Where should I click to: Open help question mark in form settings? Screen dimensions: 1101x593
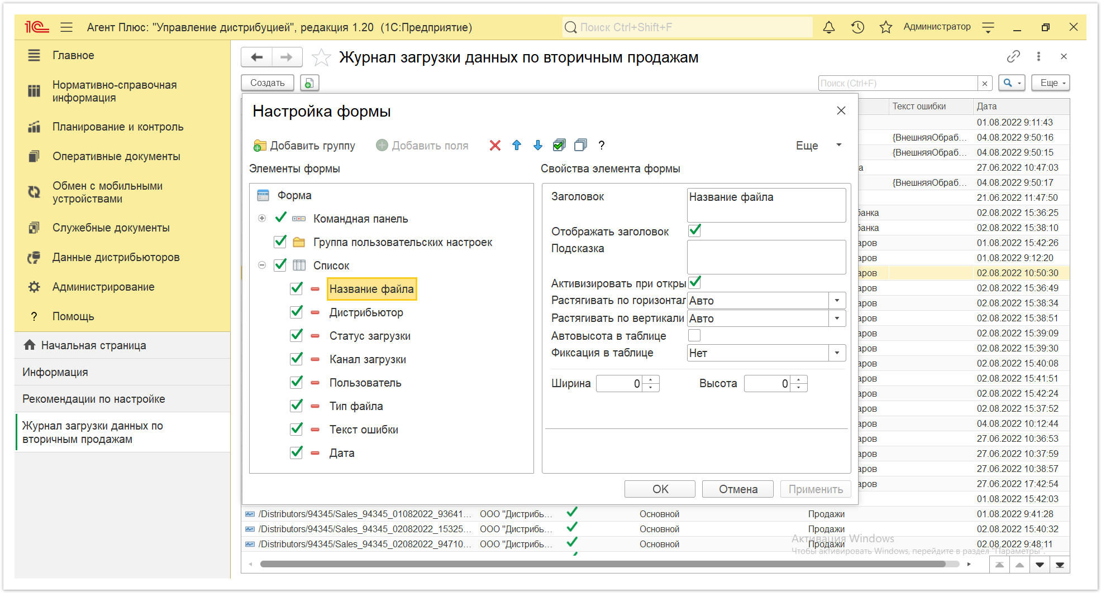(x=601, y=146)
